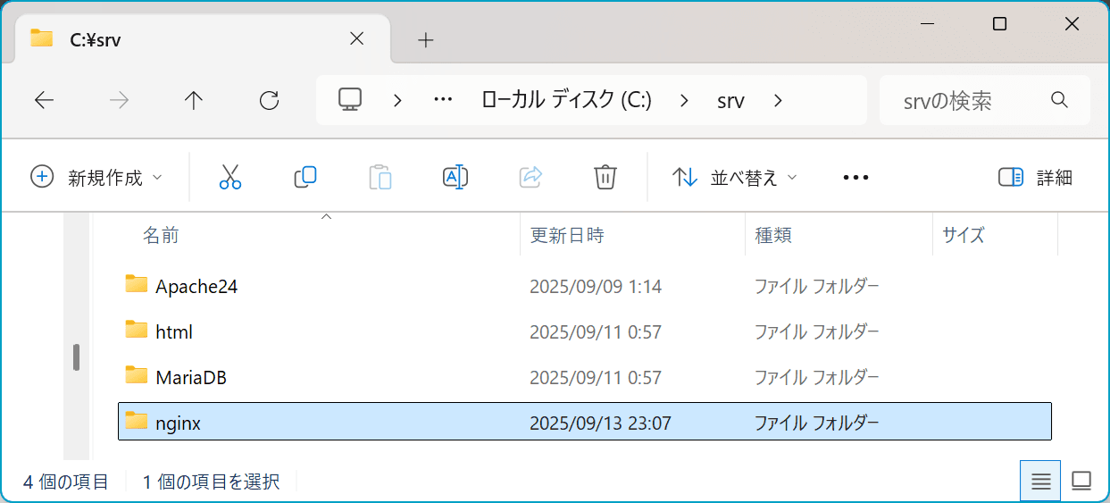The height and width of the screenshot is (503, 1110).
Task: Switch to large thumbnails view
Action: click(x=1081, y=482)
